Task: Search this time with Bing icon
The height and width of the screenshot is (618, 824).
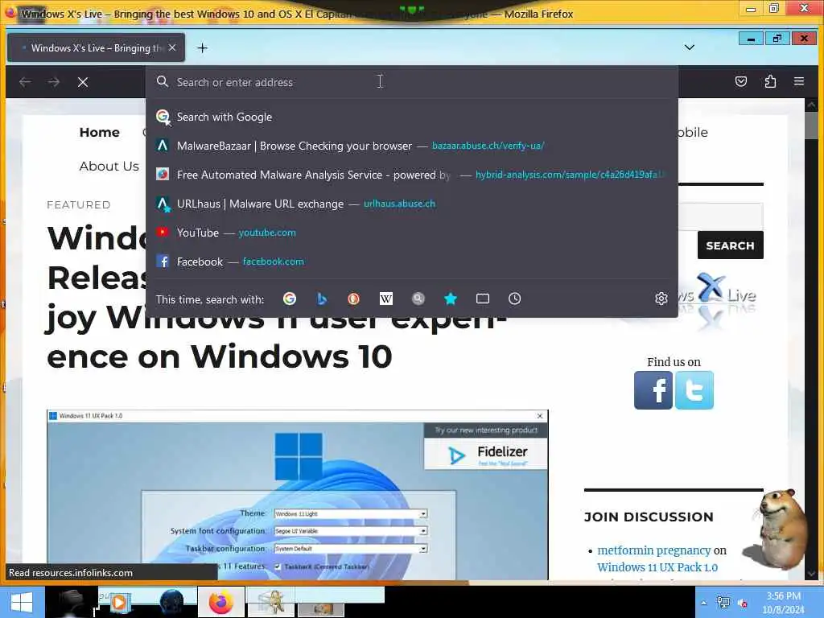Action: [322, 299]
